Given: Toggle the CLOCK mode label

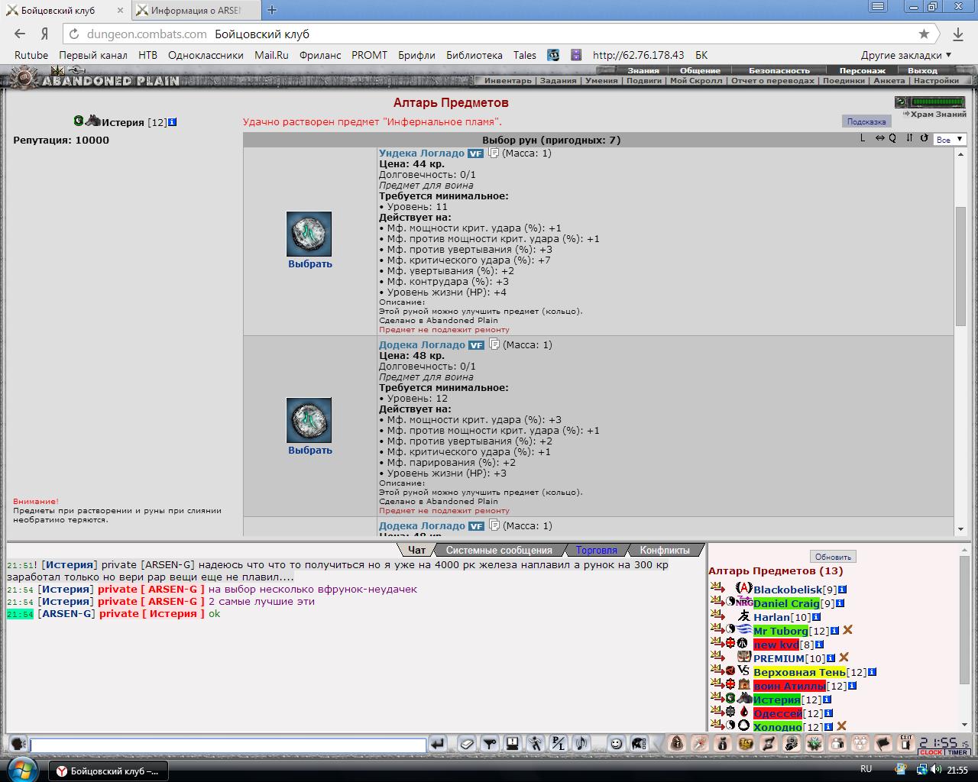Looking at the screenshot, I should (931, 753).
